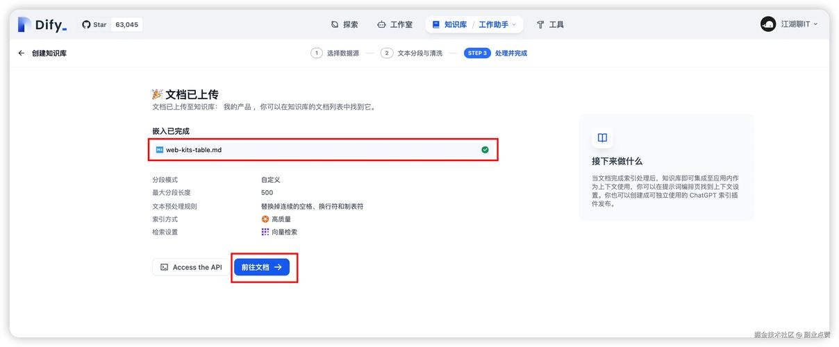Click the 向量检索 grid icon

coord(265,232)
